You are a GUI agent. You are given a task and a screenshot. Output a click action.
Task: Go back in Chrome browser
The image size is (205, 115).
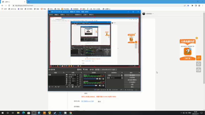point(2,5)
